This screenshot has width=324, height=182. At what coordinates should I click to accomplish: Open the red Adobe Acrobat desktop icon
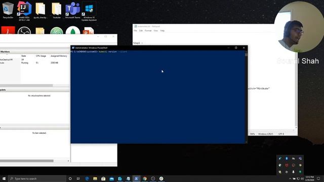click(x=8, y=30)
